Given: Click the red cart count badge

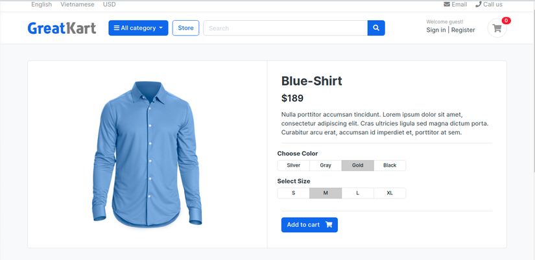Looking at the screenshot, I should [506, 21].
